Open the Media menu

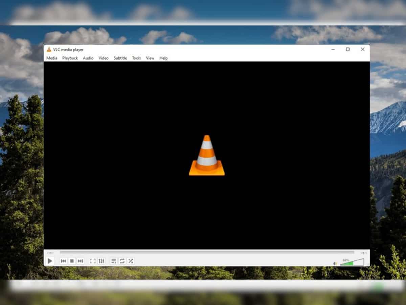(52, 58)
